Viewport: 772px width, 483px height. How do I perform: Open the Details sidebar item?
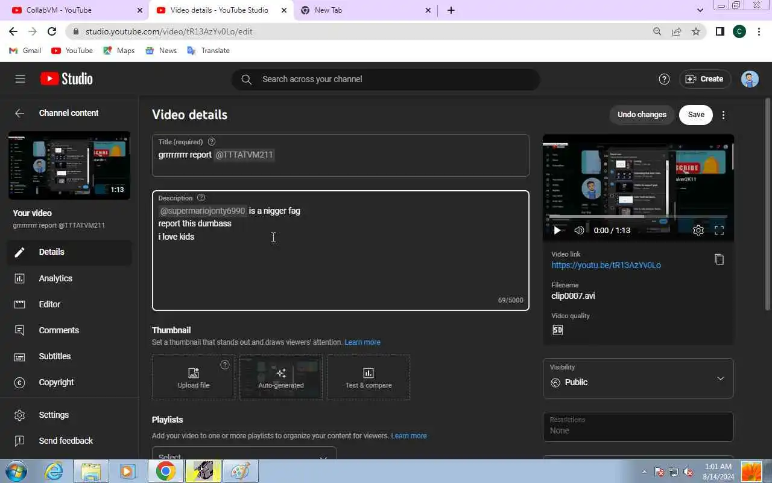click(x=69, y=252)
